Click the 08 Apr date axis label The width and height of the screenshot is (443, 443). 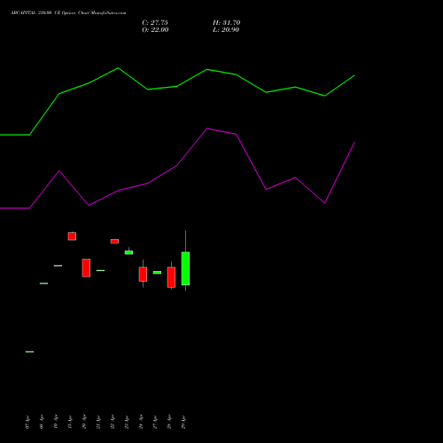click(42, 423)
